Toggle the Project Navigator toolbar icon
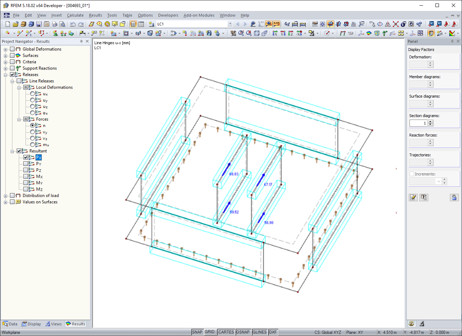Image resolution: width=462 pixels, height=336 pixels. click(133, 24)
